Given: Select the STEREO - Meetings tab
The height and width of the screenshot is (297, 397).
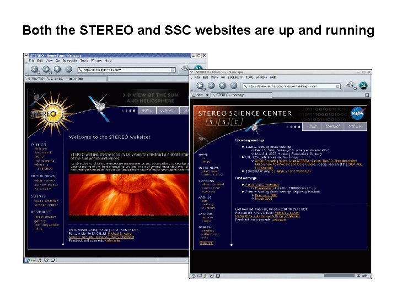Looking at the screenshot, I should click(242, 95).
